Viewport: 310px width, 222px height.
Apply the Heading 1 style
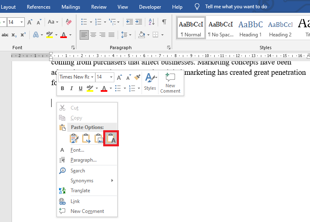click(251, 28)
